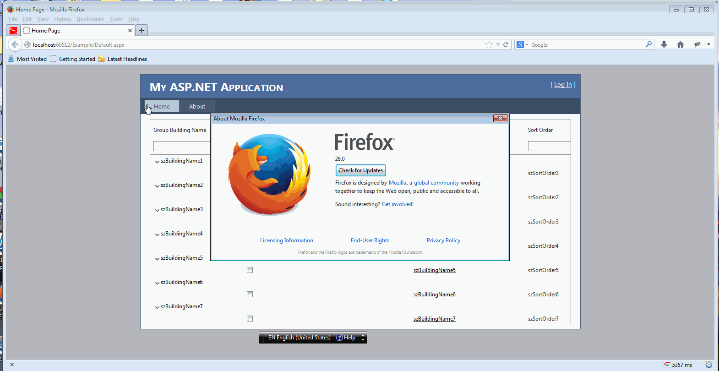The image size is (719, 371).
Task: Follow the global community link
Action: (x=436, y=183)
